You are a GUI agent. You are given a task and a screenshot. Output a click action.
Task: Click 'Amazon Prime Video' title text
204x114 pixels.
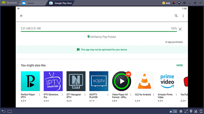pos(165,96)
